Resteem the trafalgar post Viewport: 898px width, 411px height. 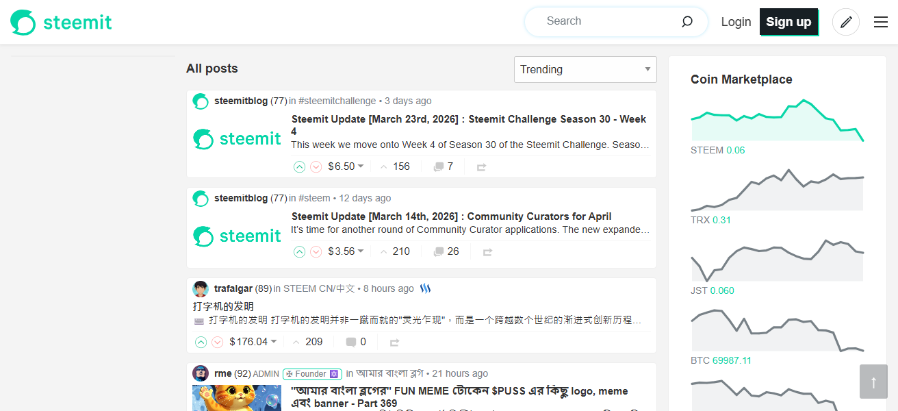pyautogui.click(x=394, y=342)
